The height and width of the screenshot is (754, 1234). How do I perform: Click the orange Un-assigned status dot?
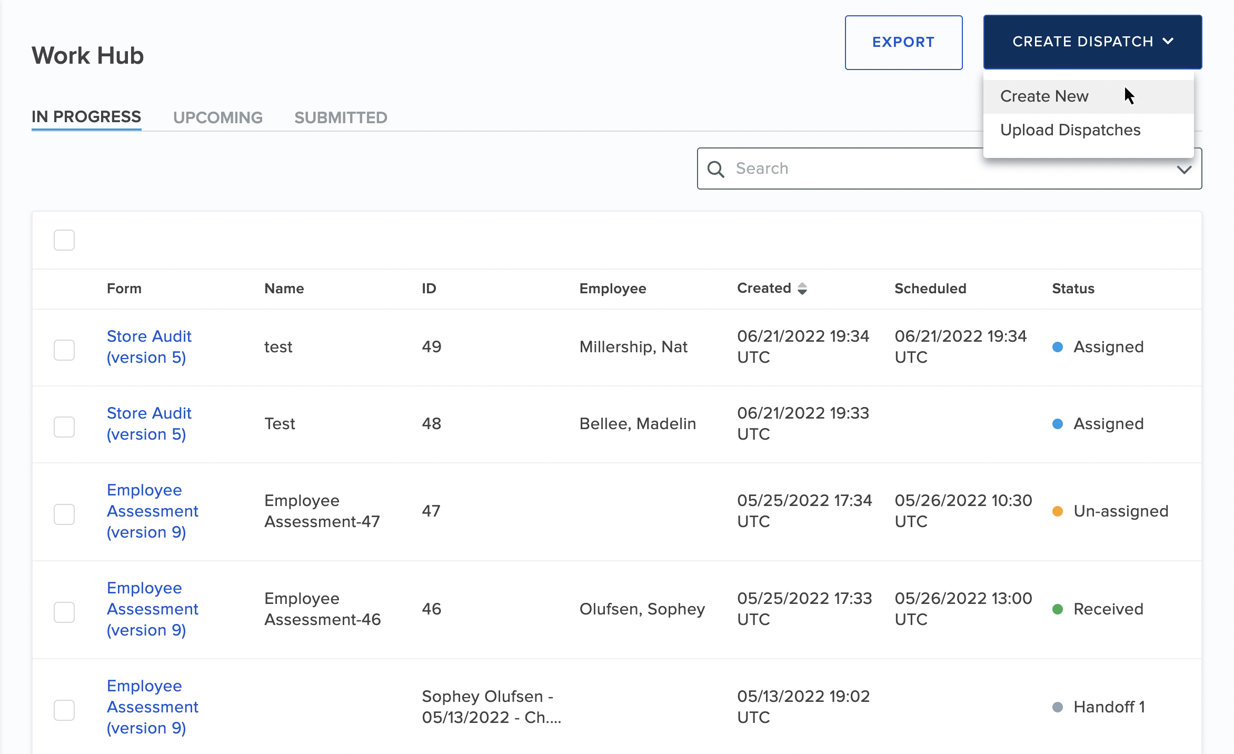pos(1057,511)
